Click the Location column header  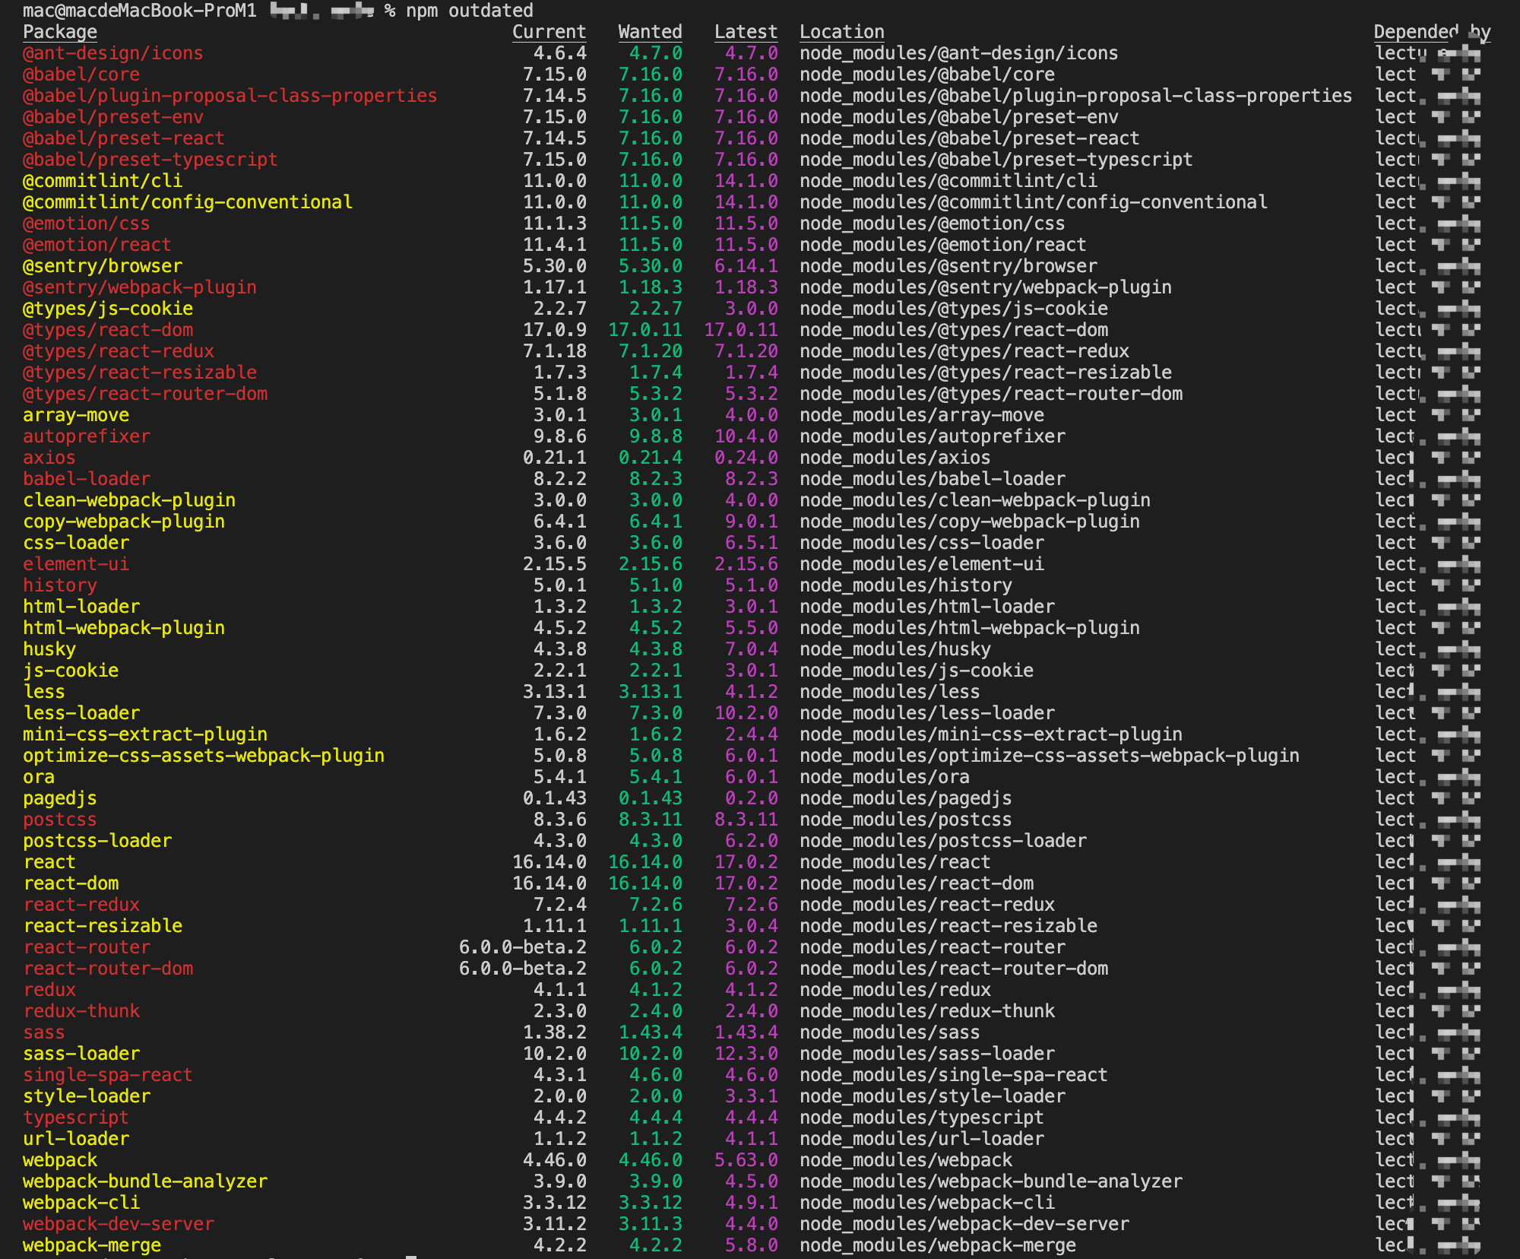[841, 32]
